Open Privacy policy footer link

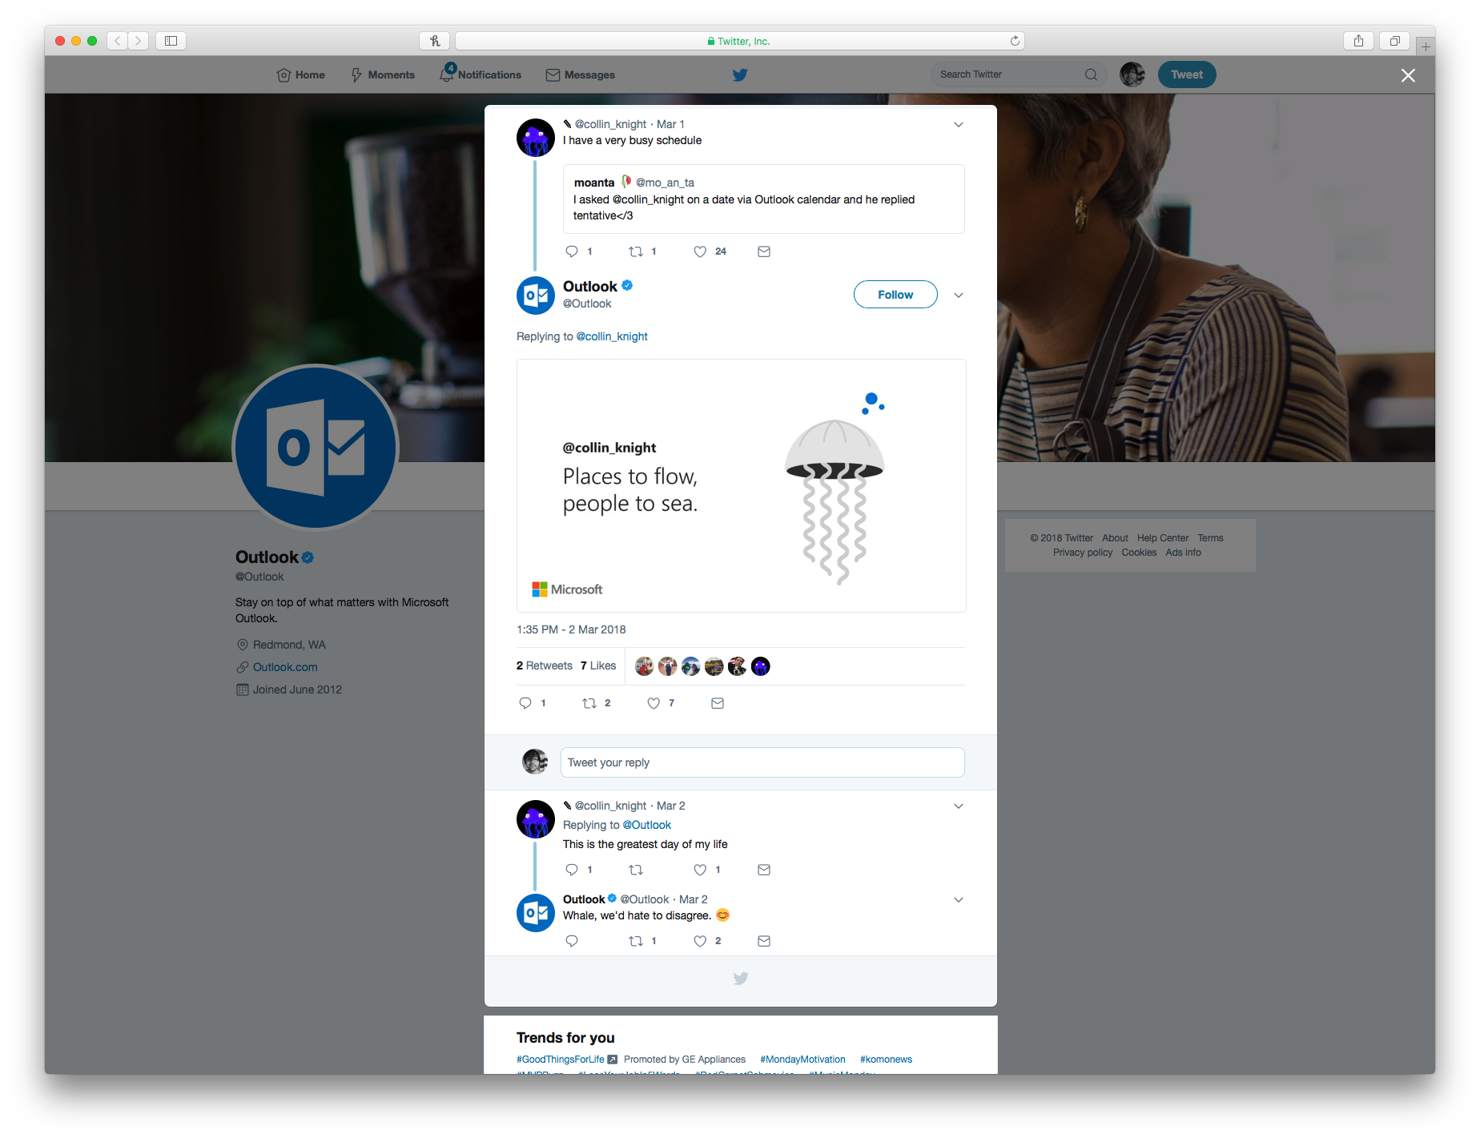(x=1083, y=553)
